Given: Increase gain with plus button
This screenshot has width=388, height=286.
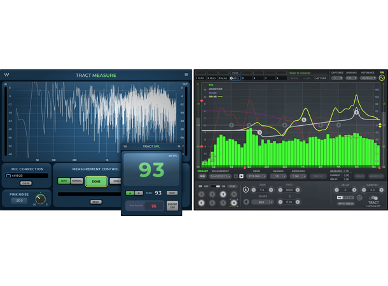Looking at the screenshot, I should [x=271, y=190].
